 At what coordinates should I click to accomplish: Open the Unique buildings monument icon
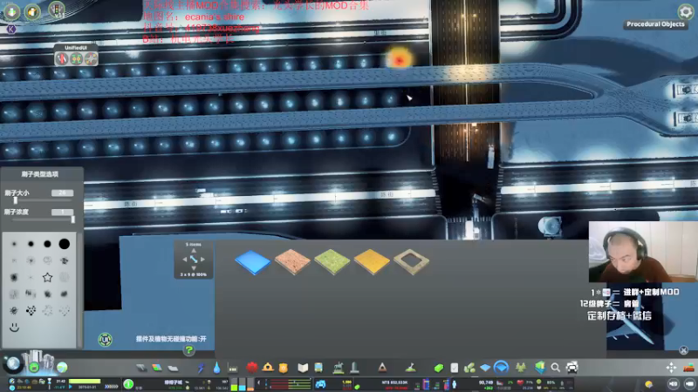(354, 367)
